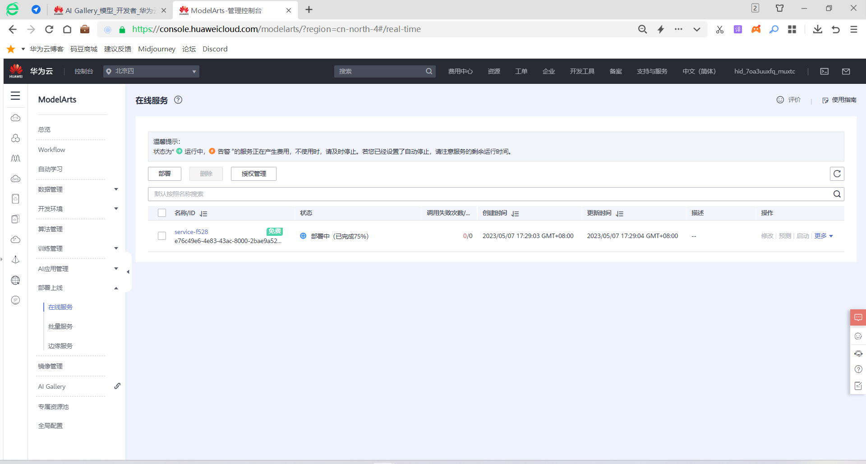Open the service-f528 link

click(x=191, y=232)
